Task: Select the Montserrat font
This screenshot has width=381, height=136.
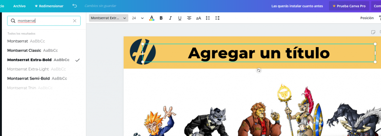Action: (x=26, y=41)
